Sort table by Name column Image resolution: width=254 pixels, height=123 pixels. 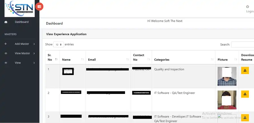click(72, 60)
